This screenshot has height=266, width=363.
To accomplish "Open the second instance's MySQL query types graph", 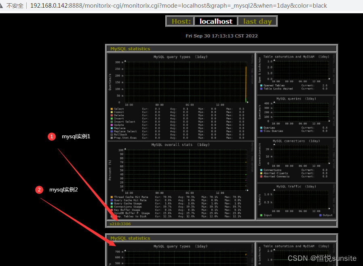I will 181,254.
